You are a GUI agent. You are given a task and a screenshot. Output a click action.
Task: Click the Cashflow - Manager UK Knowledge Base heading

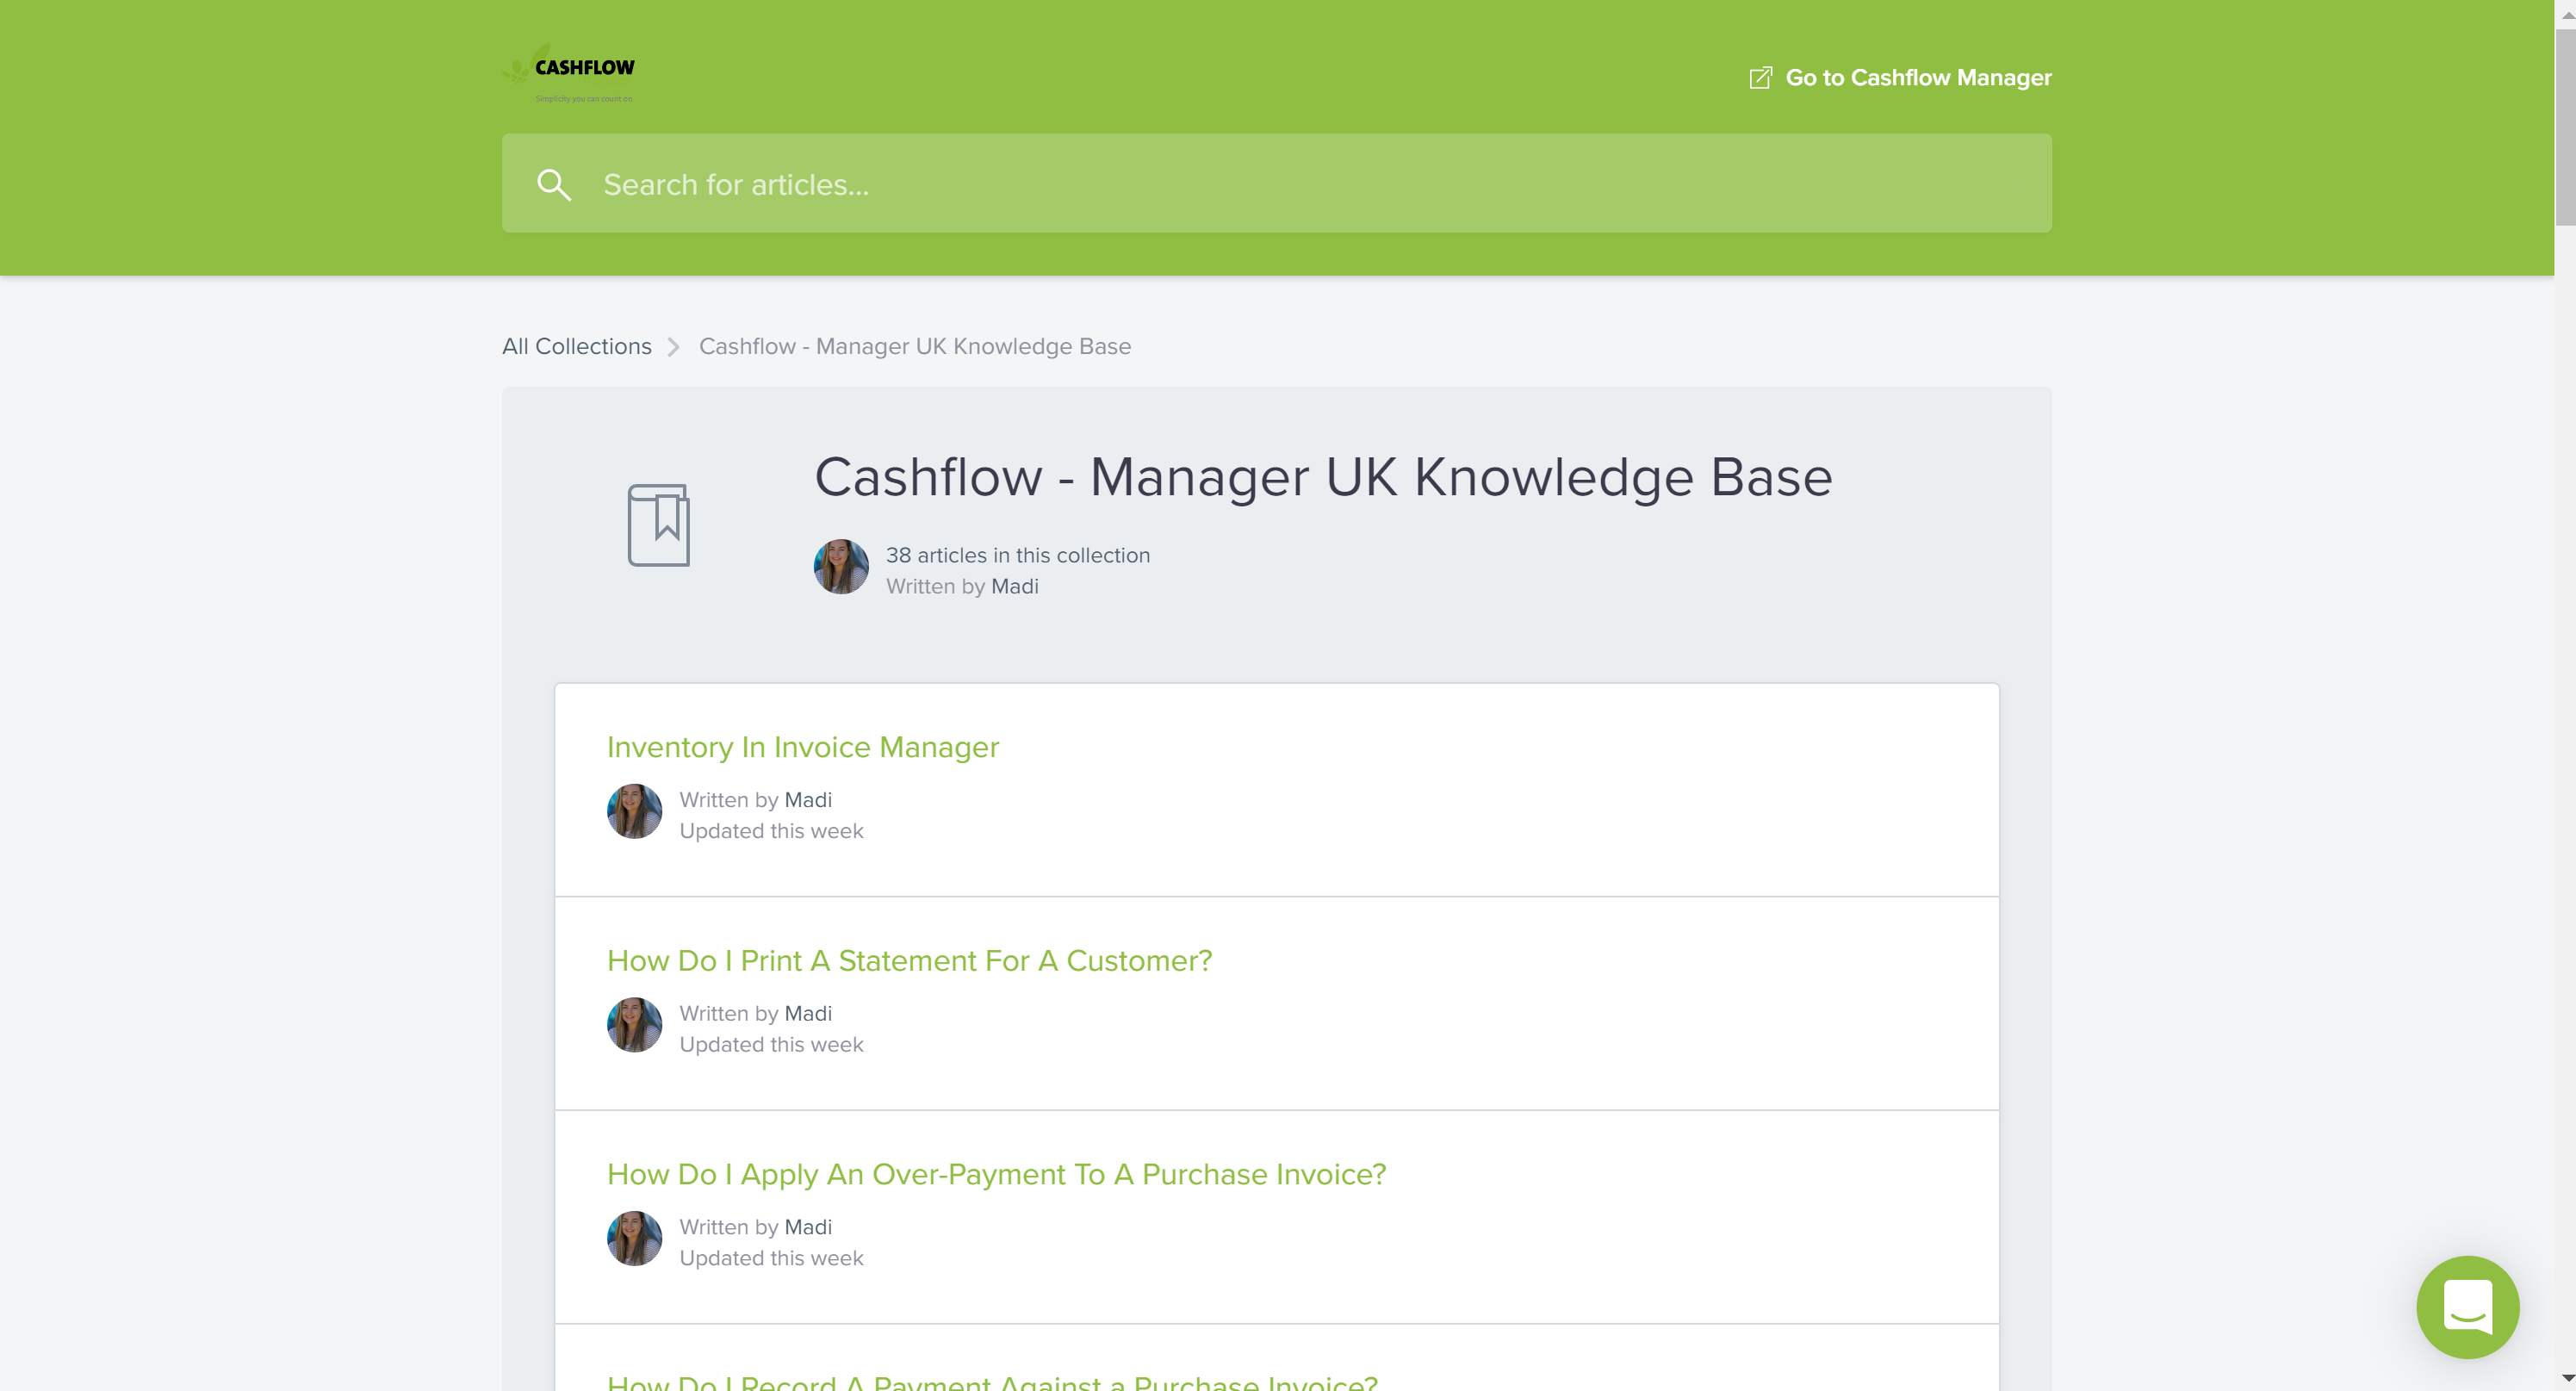click(1323, 477)
